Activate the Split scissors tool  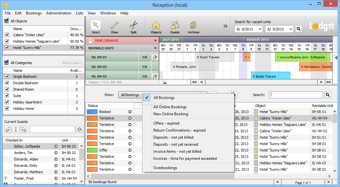pyautogui.click(x=134, y=27)
